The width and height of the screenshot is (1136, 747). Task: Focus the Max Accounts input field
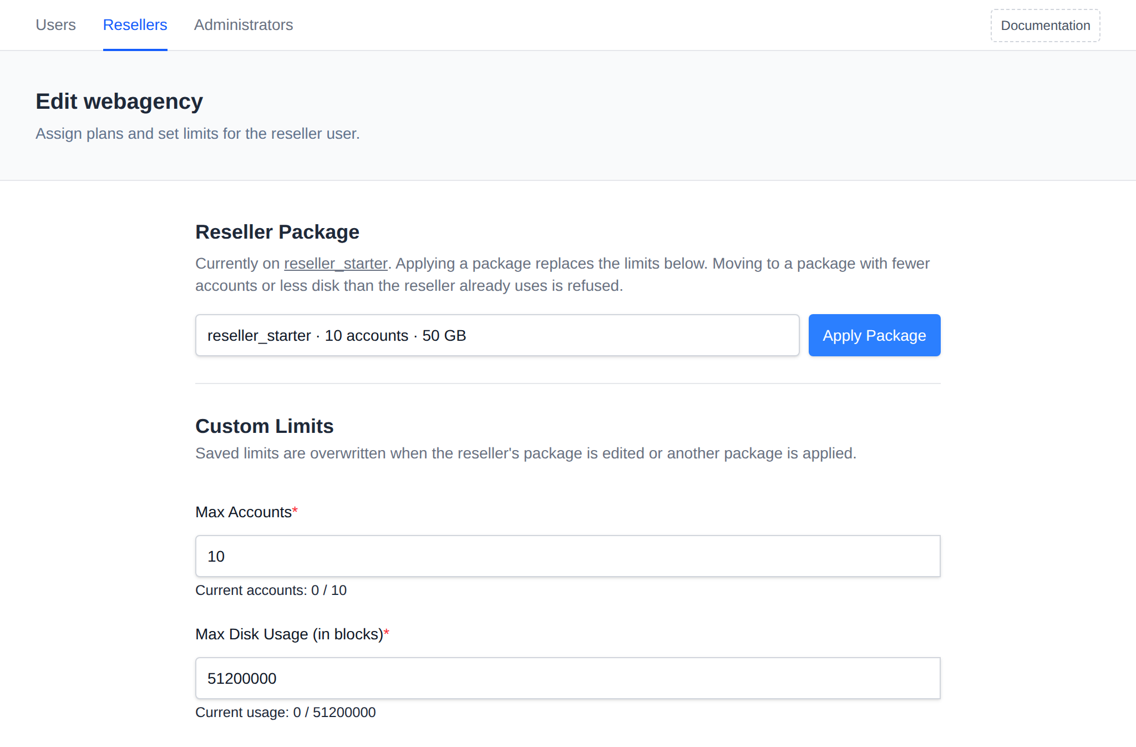click(x=568, y=556)
